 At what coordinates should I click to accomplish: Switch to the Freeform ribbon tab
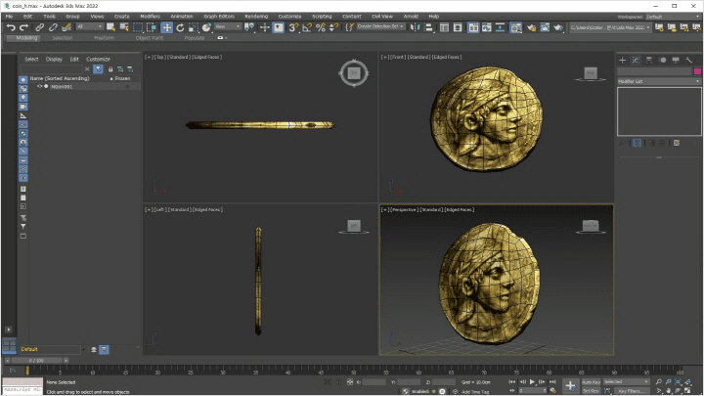tap(105, 38)
